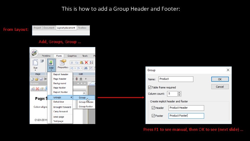Toggle the Header checkbox

click(x=153, y=108)
